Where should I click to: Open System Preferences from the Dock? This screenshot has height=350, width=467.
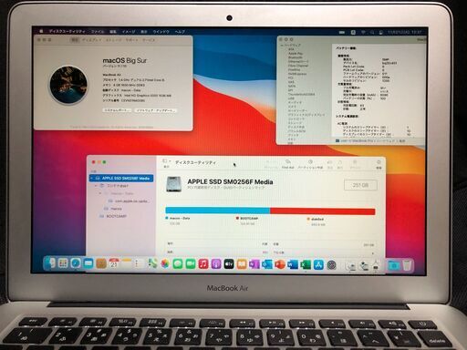click(331, 265)
